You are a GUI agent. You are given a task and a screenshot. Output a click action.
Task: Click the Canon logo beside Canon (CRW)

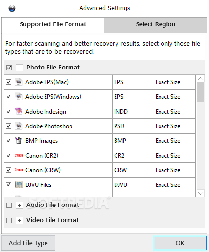point(19,170)
